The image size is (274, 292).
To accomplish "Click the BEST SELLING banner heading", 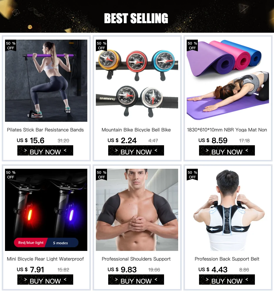I will tap(136, 18).
